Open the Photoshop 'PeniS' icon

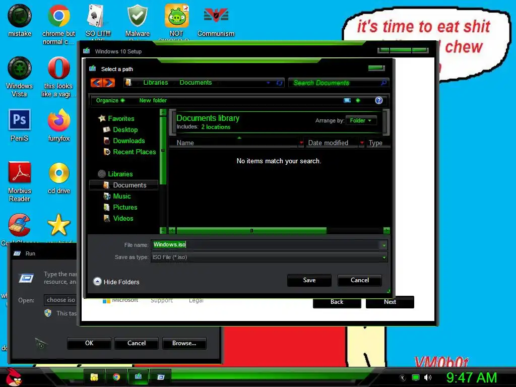pyautogui.click(x=20, y=120)
